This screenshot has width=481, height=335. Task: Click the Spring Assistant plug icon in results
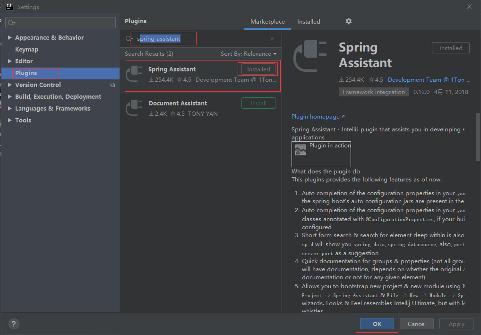[134, 74]
